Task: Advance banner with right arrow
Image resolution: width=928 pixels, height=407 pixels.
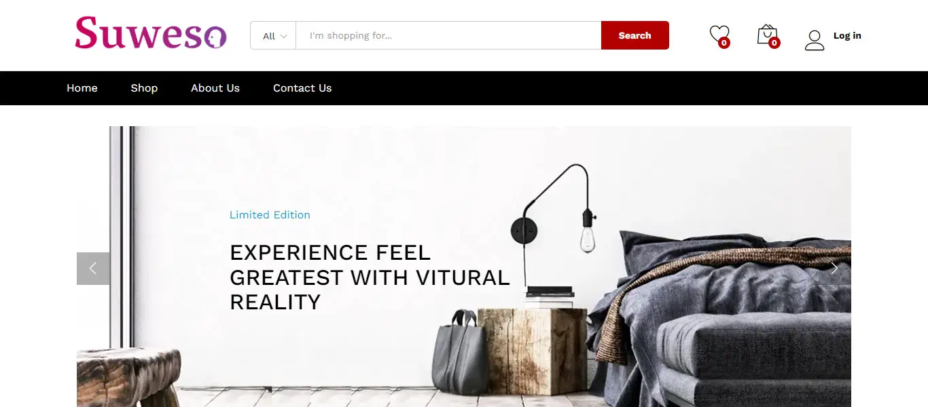Action: 834,269
